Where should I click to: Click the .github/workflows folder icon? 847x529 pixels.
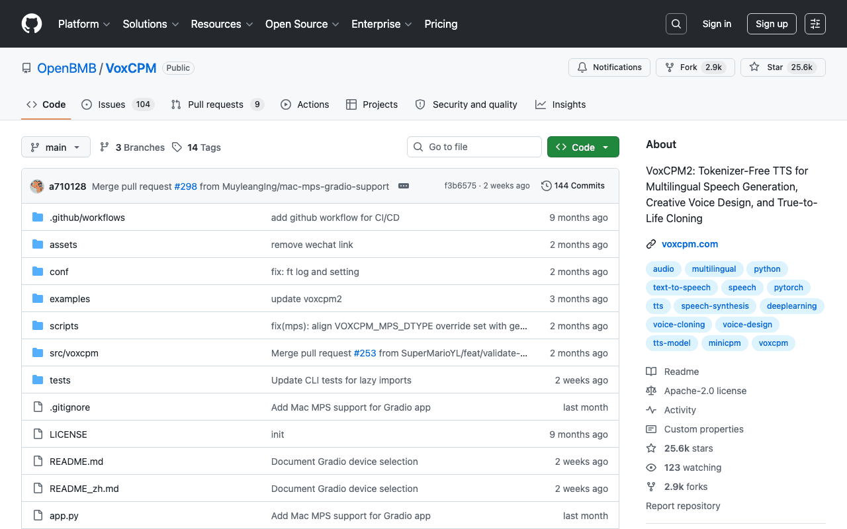click(x=38, y=218)
